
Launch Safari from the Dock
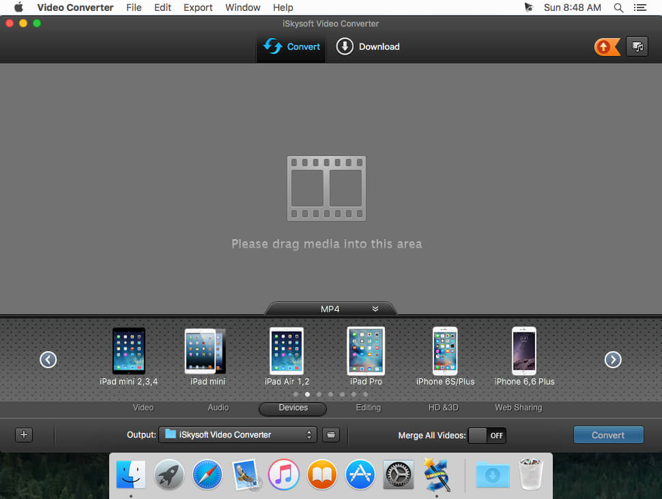[x=207, y=474]
